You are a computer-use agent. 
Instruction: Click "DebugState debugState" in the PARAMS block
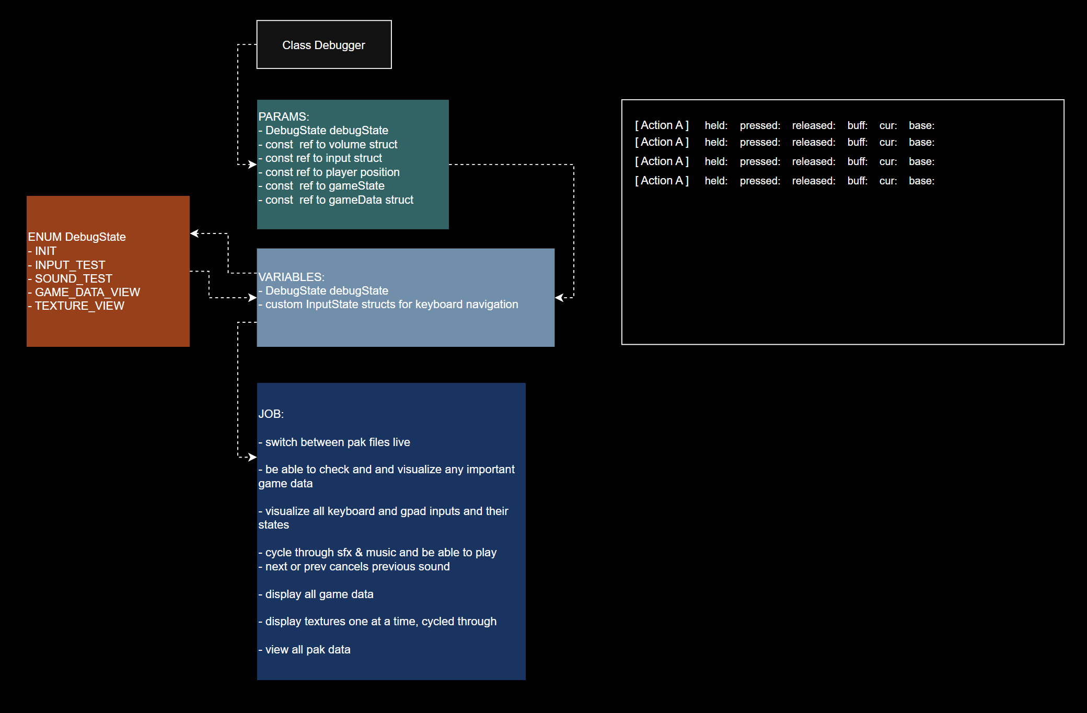323,130
